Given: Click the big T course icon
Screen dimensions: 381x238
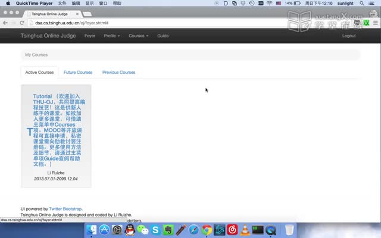Looking at the screenshot, I should tap(30, 132).
